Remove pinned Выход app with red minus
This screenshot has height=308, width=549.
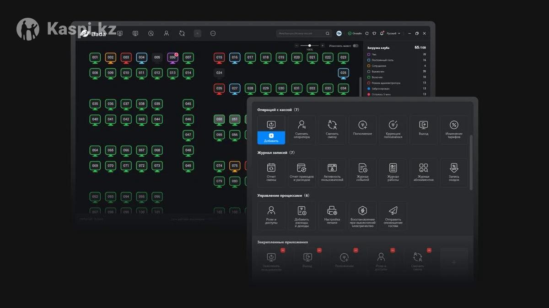pyautogui.click(x=319, y=250)
